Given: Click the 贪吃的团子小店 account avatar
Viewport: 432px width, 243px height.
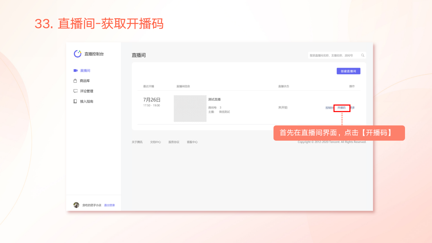Looking at the screenshot, I should coord(76,205).
